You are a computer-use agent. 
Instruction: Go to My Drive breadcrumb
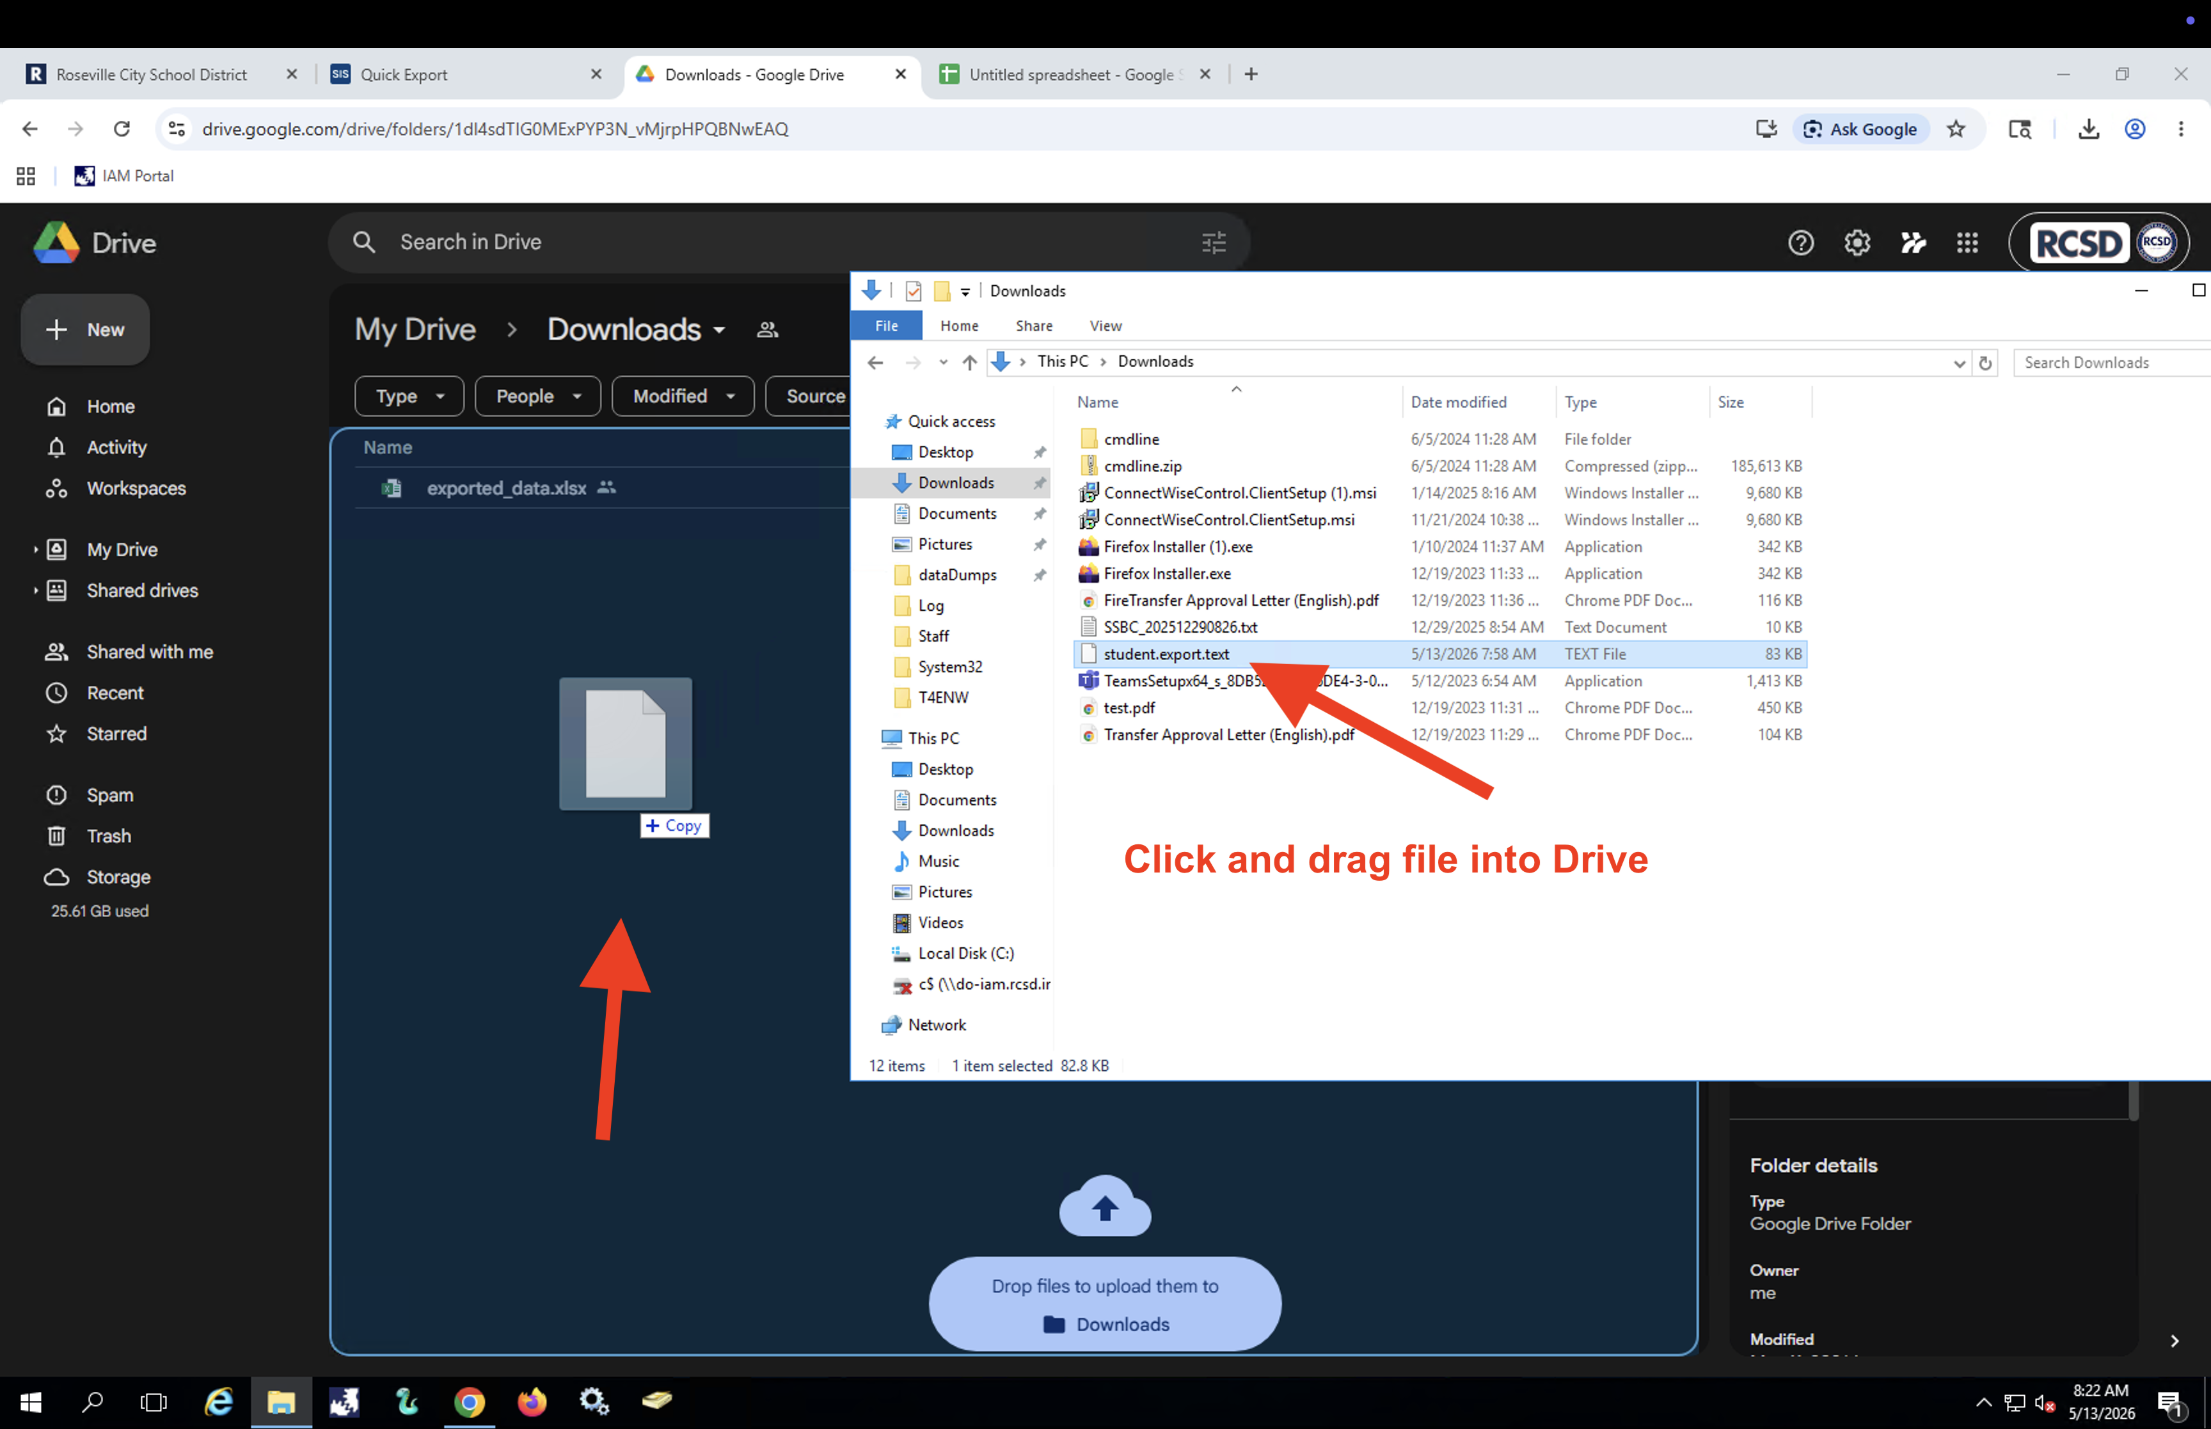click(x=415, y=329)
